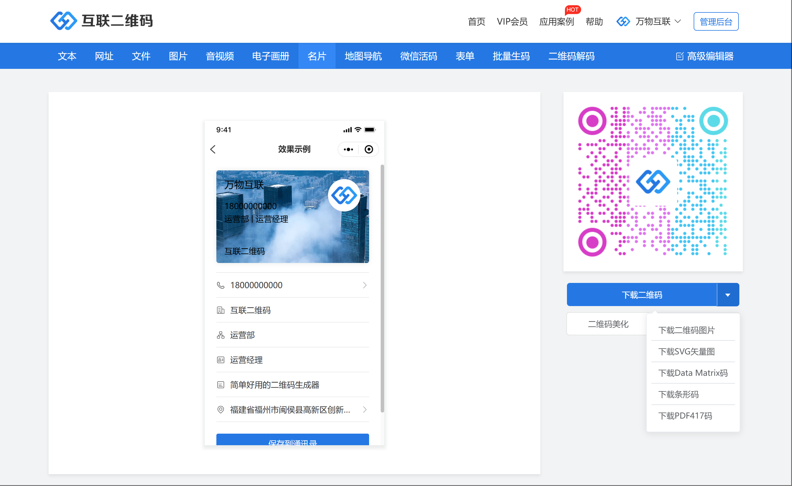This screenshot has height=486, width=792.
Task: Click the business card cover image
Action: pos(292,216)
